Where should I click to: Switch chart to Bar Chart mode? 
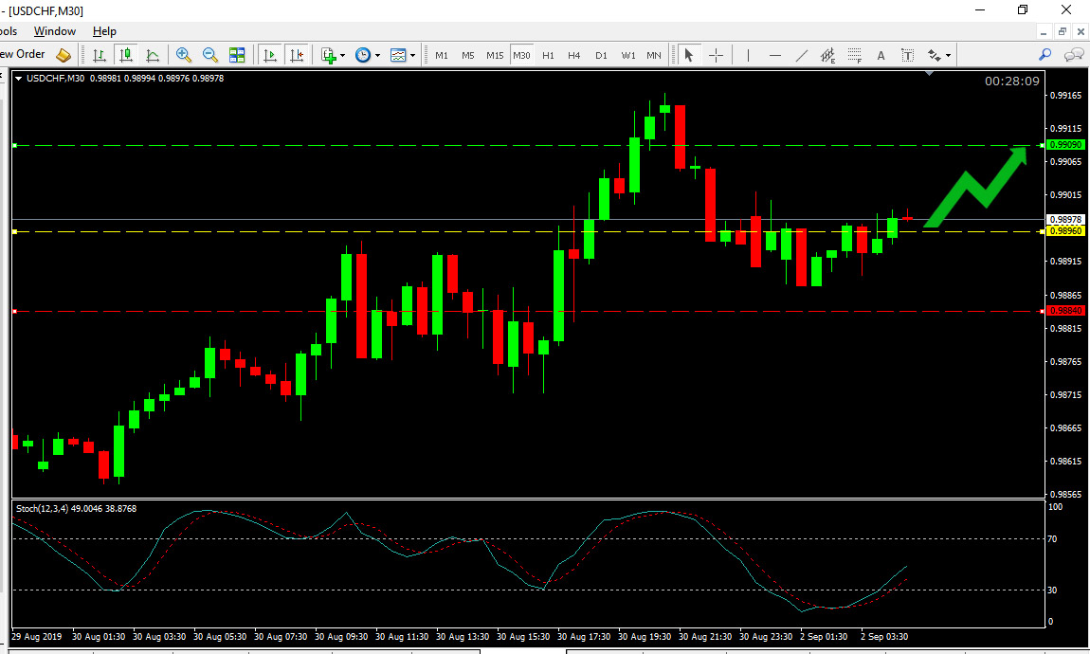pyautogui.click(x=100, y=55)
